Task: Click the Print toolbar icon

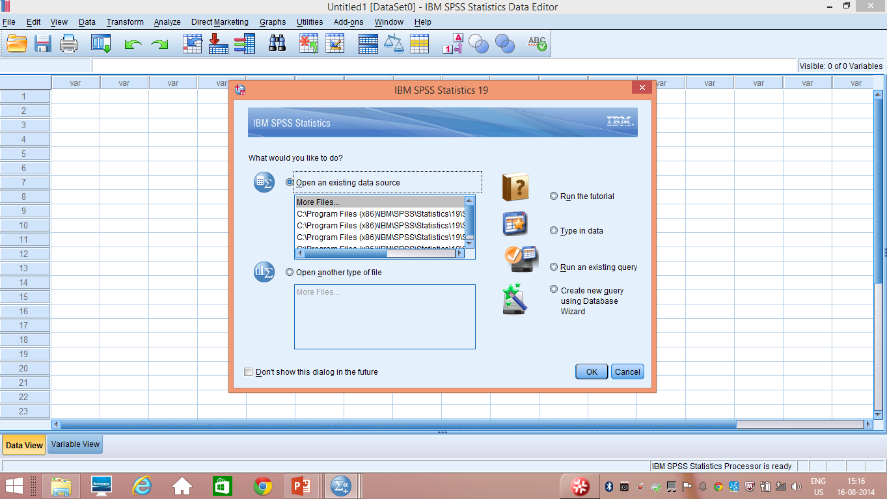Action: (x=68, y=44)
